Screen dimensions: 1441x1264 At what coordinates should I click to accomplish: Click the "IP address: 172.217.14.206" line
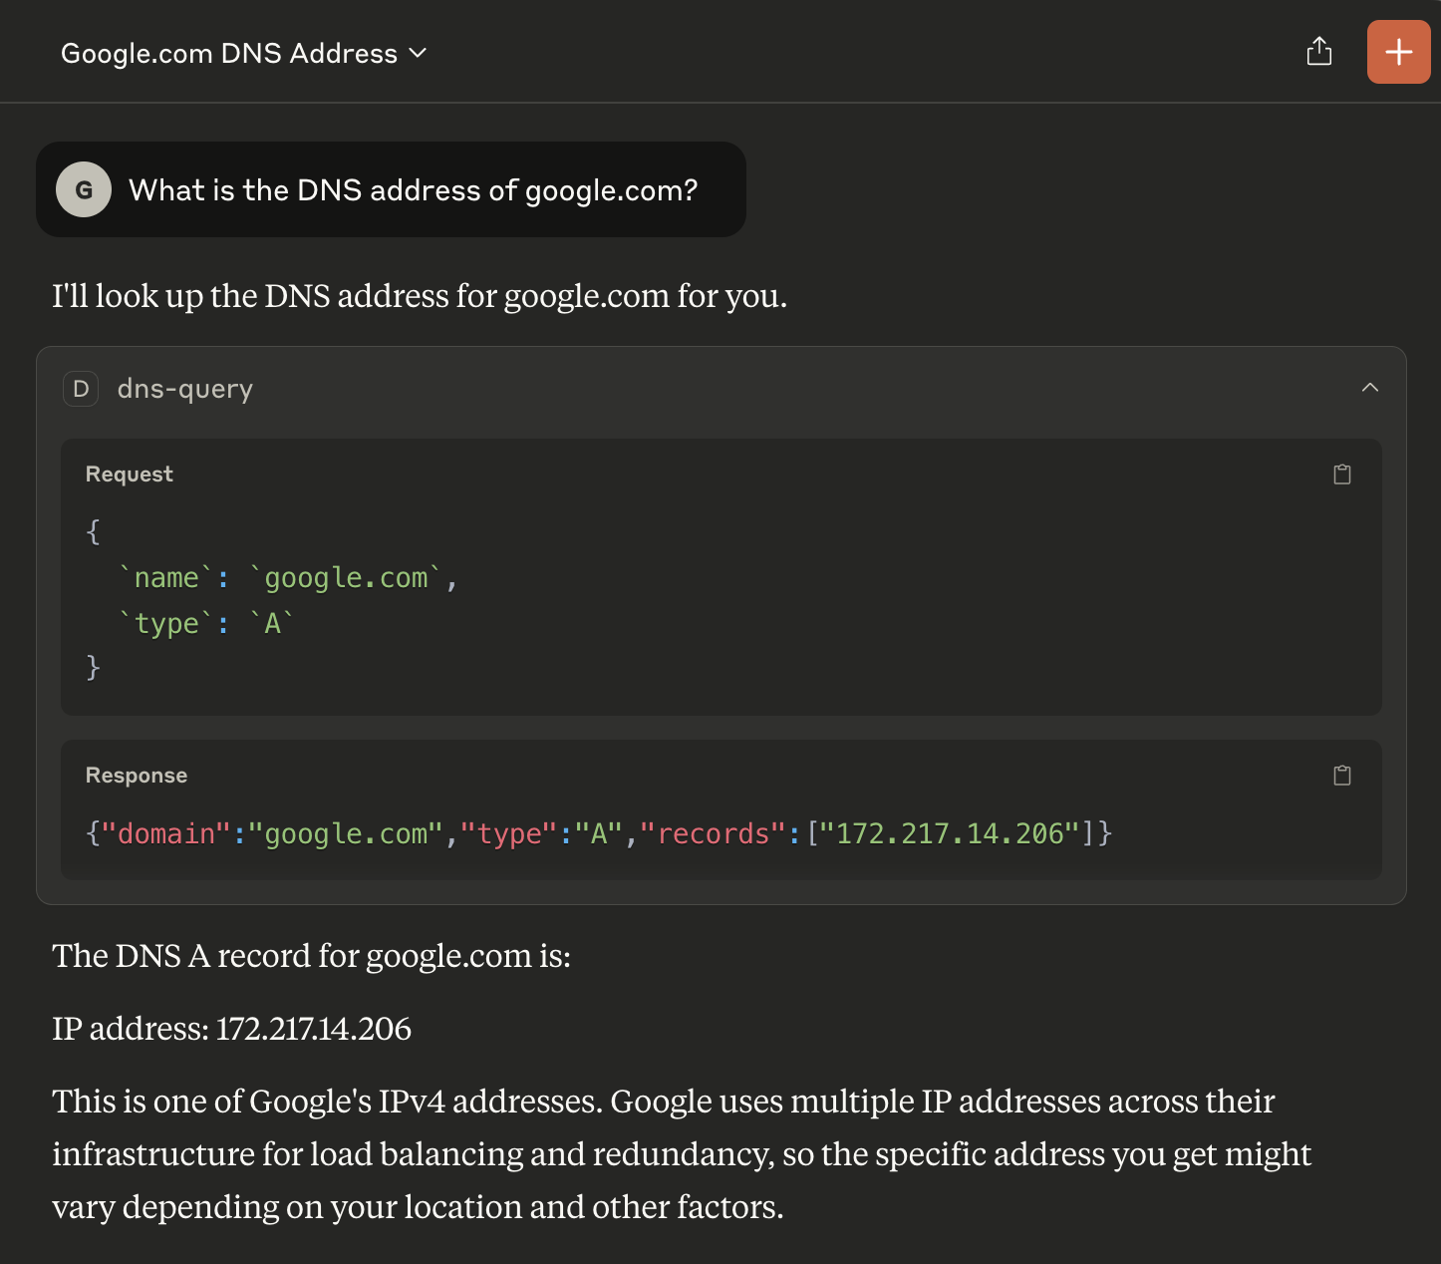coord(231,1029)
